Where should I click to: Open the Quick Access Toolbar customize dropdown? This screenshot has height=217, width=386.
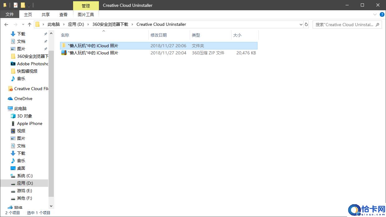pos(29,6)
